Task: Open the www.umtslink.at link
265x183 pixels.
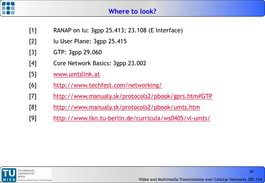Action: (77, 74)
